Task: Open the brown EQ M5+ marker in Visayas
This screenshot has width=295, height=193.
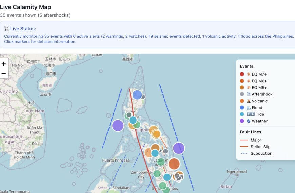Action: click(155, 148)
